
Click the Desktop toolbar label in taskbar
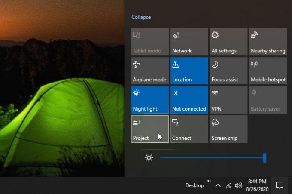tap(195, 185)
